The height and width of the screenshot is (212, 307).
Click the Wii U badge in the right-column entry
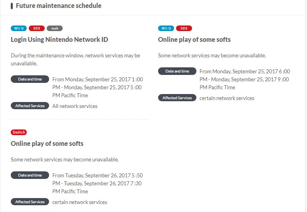click(x=166, y=28)
